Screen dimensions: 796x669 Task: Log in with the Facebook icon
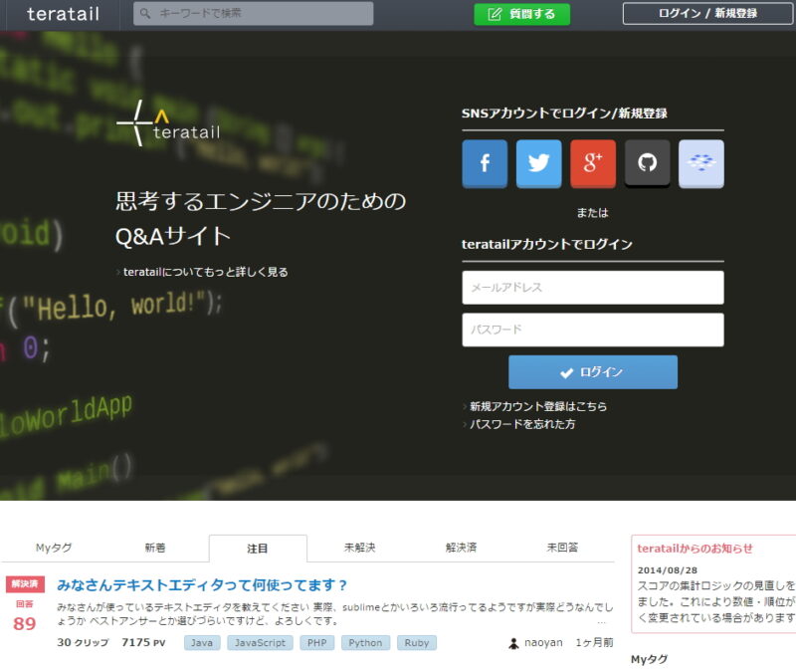[485, 163]
